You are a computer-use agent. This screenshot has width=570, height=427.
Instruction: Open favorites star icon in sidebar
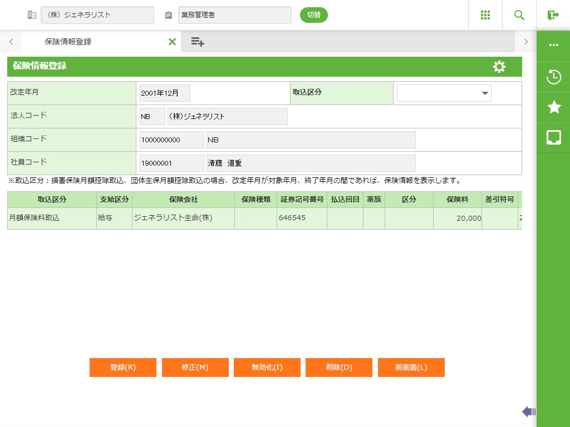tap(553, 107)
